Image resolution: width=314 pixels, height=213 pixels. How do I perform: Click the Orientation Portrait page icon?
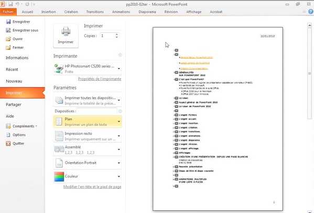[x=59, y=163]
